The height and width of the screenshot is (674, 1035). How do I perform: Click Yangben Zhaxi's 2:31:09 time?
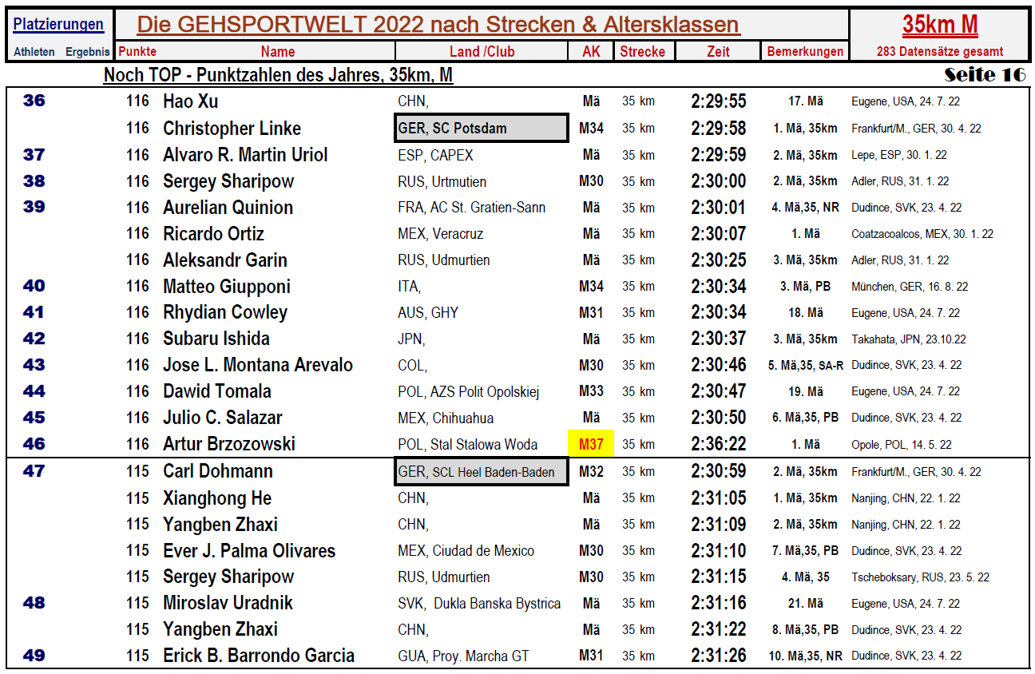(x=719, y=524)
